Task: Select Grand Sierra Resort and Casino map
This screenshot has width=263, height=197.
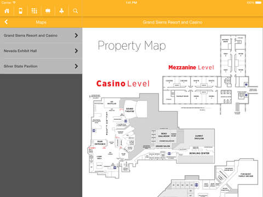Action: coord(41,36)
